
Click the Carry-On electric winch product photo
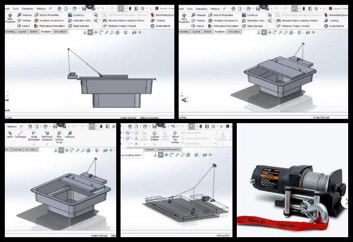click(292, 180)
